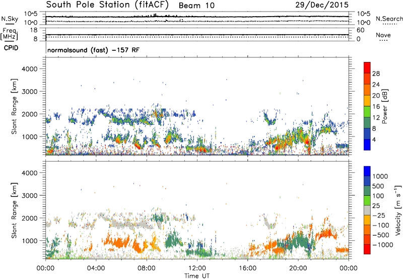Viewport: 403px width, 279px height.
Task: Select 'normalsound (fast) -157 RF' text
Action: [93, 50]
